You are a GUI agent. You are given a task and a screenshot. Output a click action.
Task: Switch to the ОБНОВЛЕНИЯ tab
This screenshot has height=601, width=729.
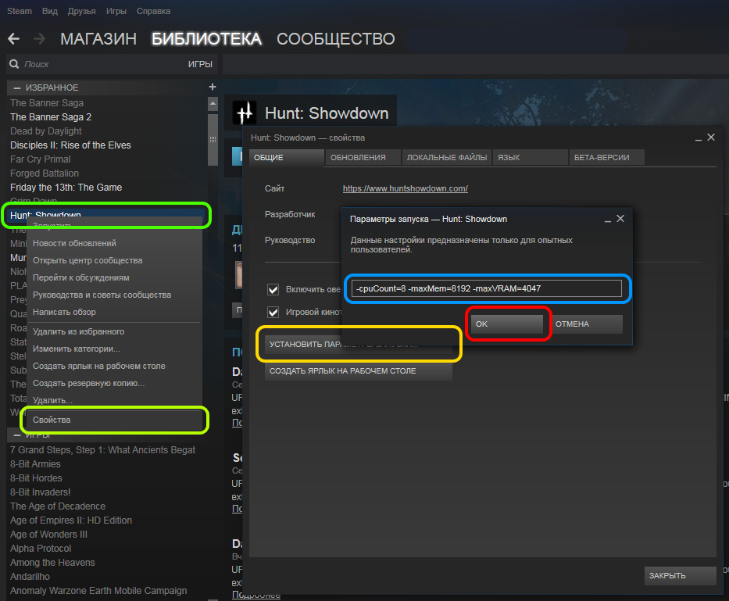pos(363,158)
